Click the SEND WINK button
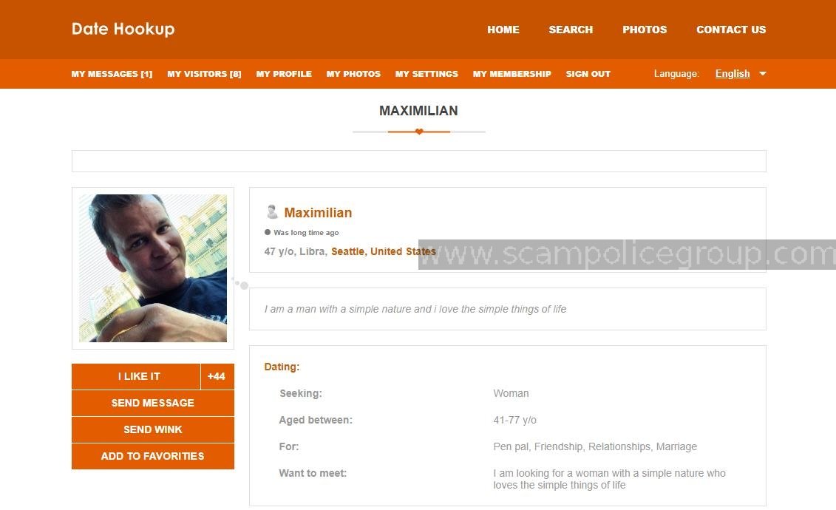836x510 pixels. [153, 429]
